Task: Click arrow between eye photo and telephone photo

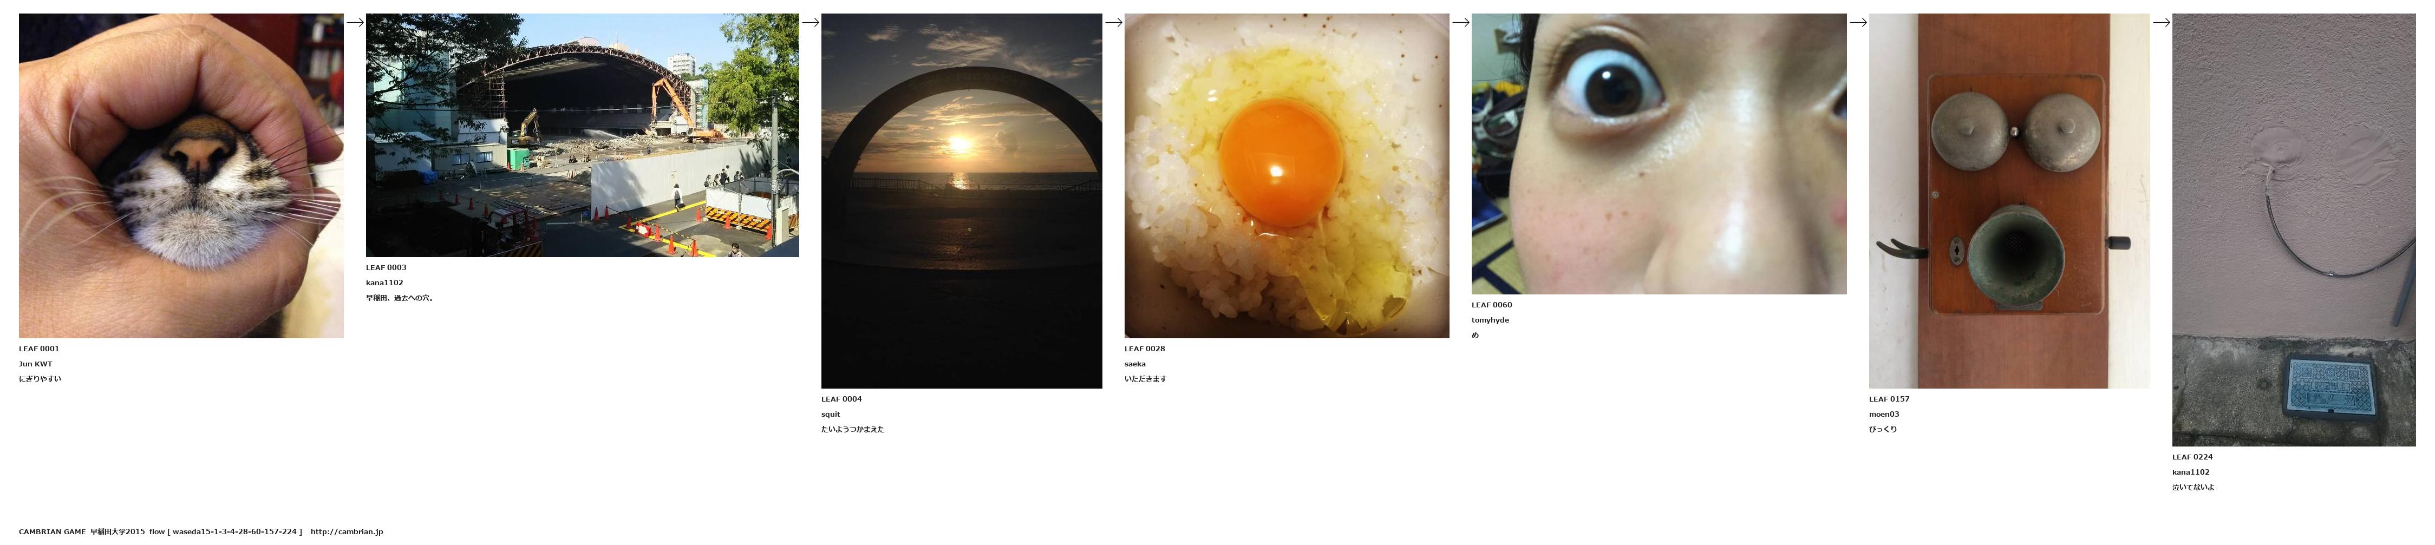Action: pyautogui.click(x=1857, y=23)
